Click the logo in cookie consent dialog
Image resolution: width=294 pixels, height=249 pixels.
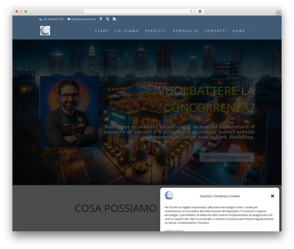169,195
